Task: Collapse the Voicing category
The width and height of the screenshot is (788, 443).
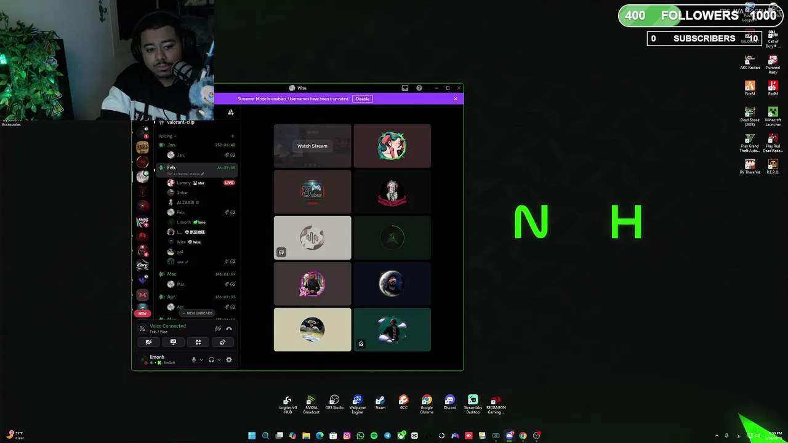Action: pos(167,136)
